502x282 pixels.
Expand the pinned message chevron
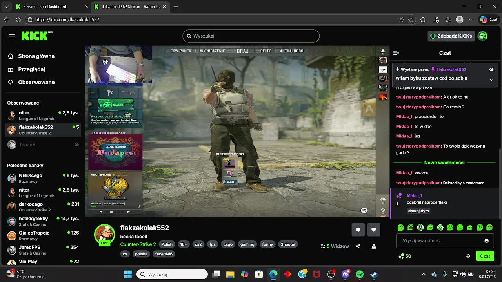pos(491,80)
